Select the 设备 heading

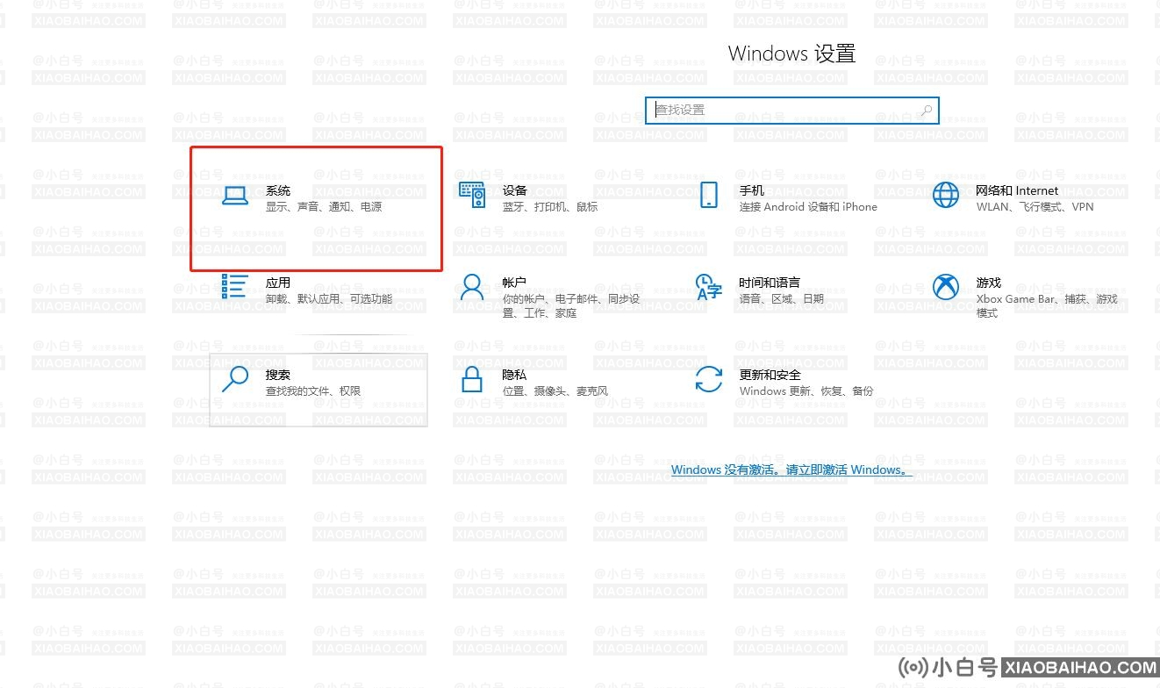click(515, 190)
